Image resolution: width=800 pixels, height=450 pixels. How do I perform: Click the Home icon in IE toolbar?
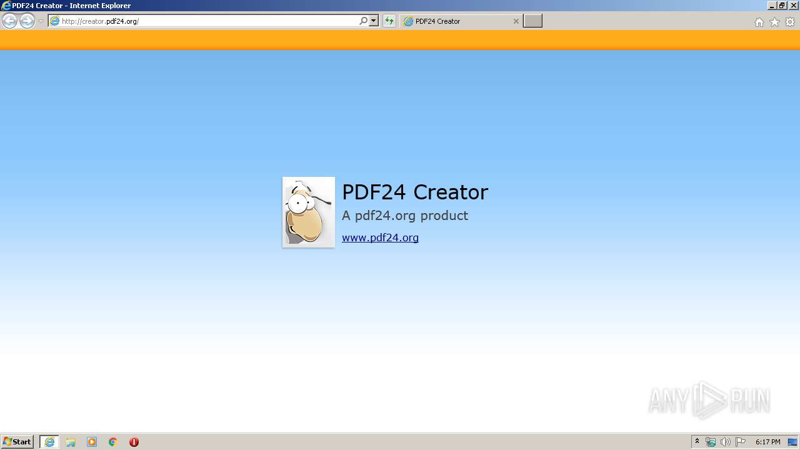[x=759, y=22]
